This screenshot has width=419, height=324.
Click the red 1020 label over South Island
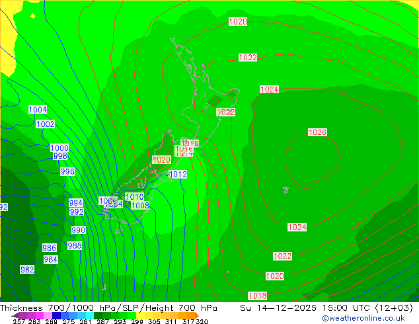(162, 160)
